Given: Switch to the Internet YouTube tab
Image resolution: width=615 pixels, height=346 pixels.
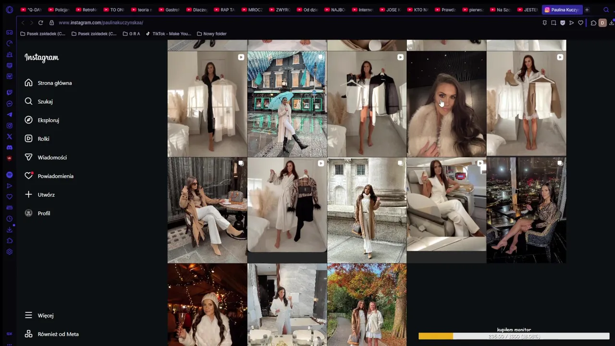Looking at the screenshot, I should (362, 10).
